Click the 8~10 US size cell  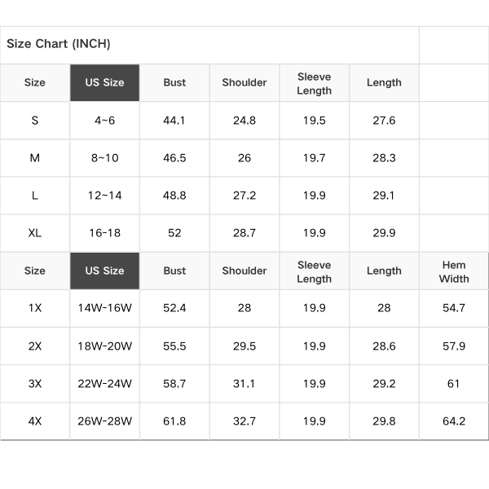point(105,158)
